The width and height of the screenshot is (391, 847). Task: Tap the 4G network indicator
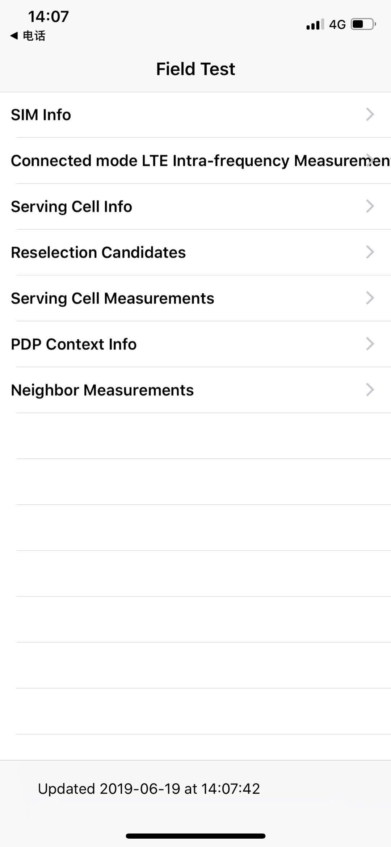coord(337,25)
